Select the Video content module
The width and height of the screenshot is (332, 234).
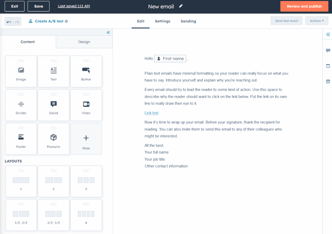click(x=86, y=105)
